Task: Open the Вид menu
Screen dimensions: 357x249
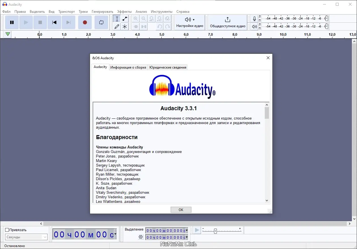Action: tap(52, 12)
